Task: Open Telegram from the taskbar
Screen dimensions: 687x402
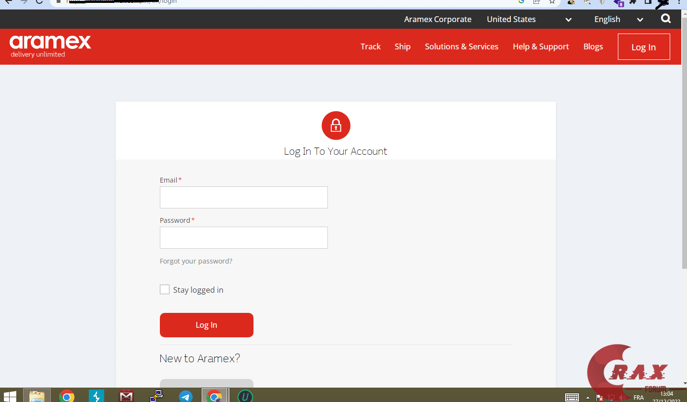Action: coord(186,396)
